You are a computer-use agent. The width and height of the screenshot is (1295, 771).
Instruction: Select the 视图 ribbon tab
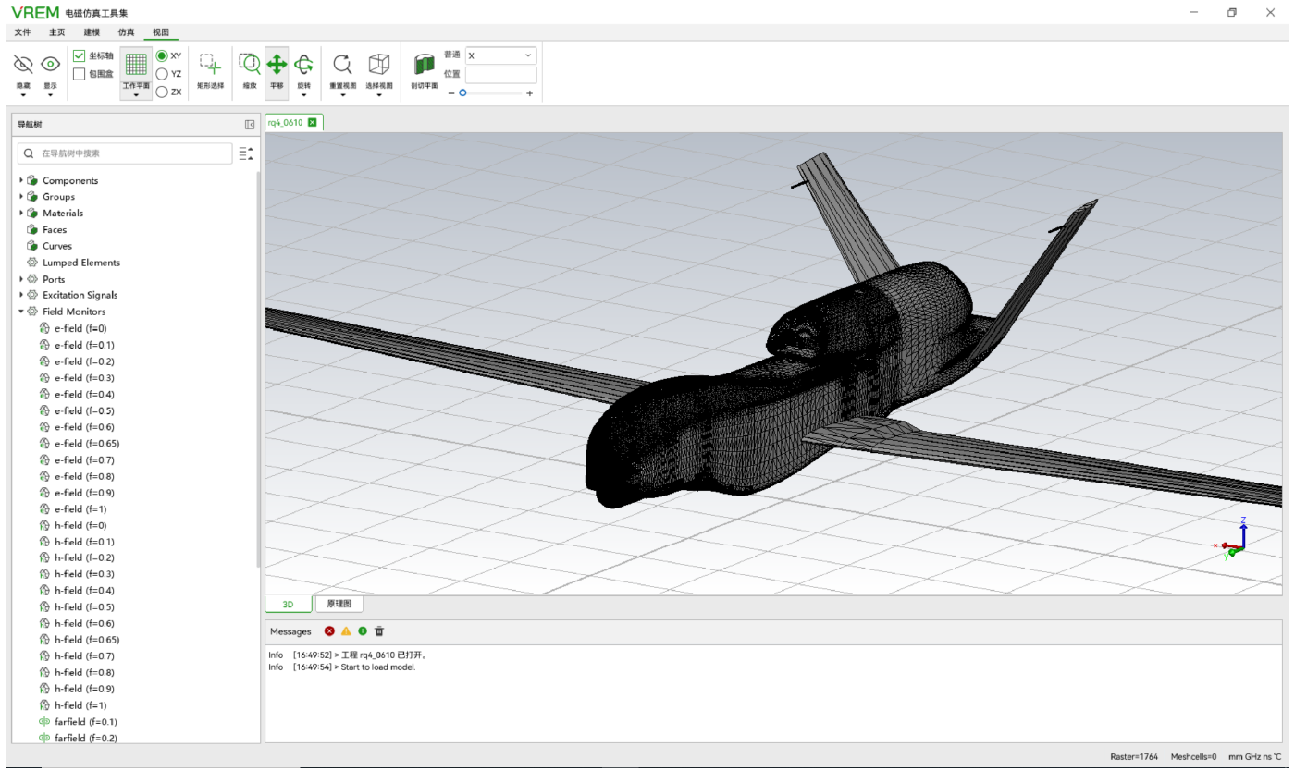coord(161,32)
